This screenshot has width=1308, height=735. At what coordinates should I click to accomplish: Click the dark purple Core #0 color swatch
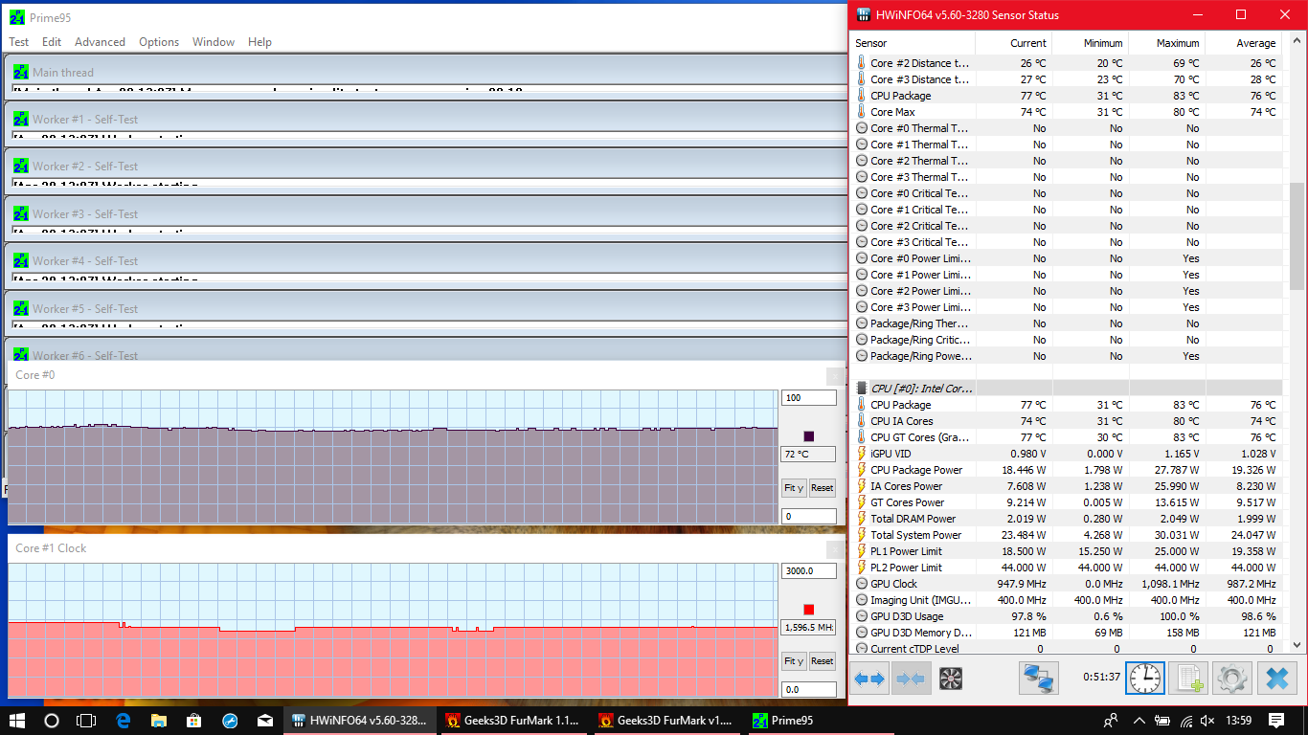click(x=808, y=436)
